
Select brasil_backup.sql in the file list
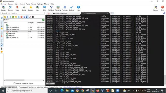pyautogui.click(x=13, y=37)
